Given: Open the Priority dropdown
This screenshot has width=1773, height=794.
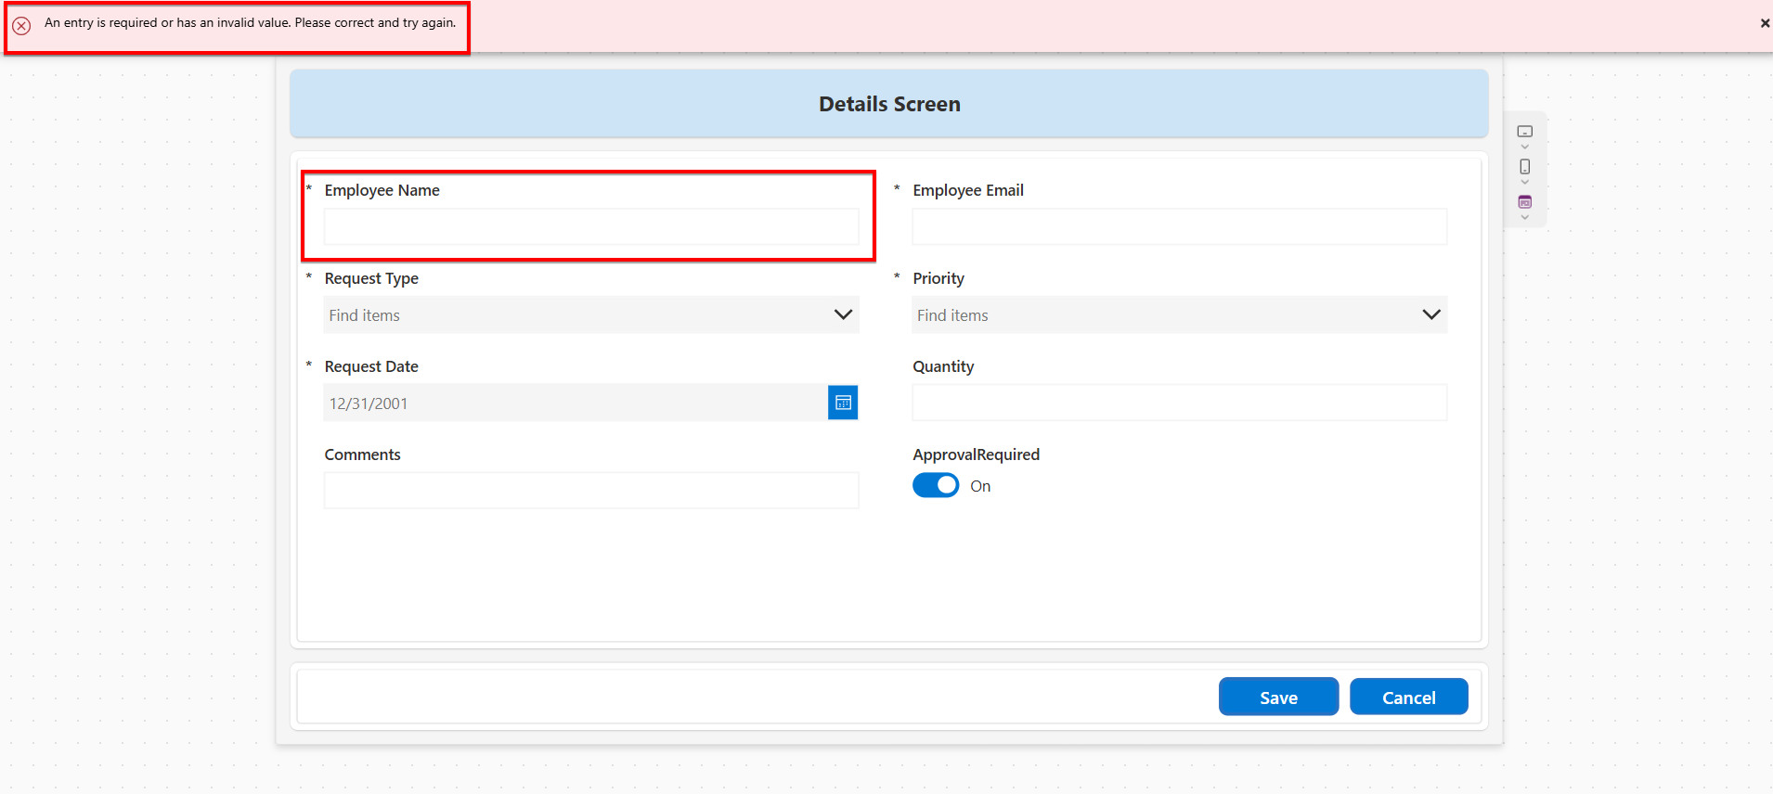Looking at the screenshot, I should pyautogui.click(x=1179, y=315).
